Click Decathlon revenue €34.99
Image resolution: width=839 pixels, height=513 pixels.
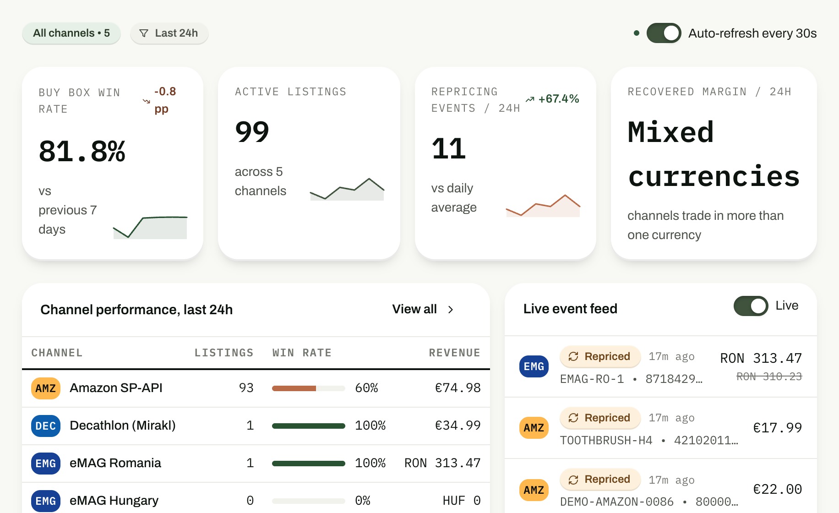(x=458, y=426)
